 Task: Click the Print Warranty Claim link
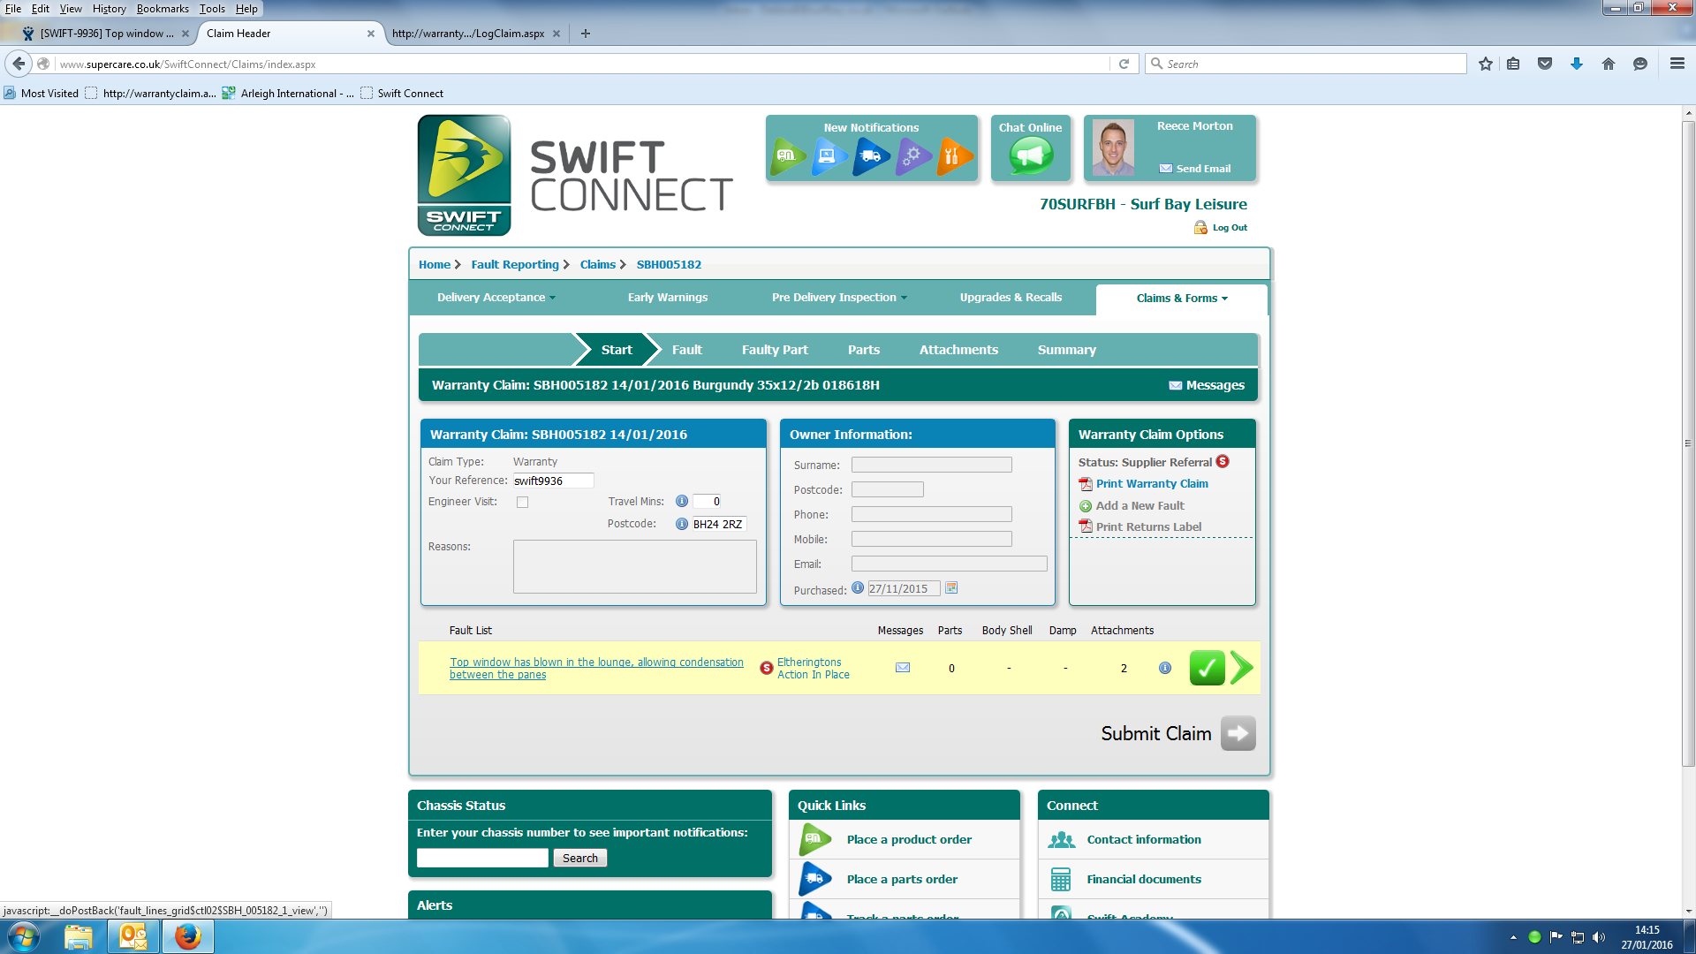pos(1151,484)
